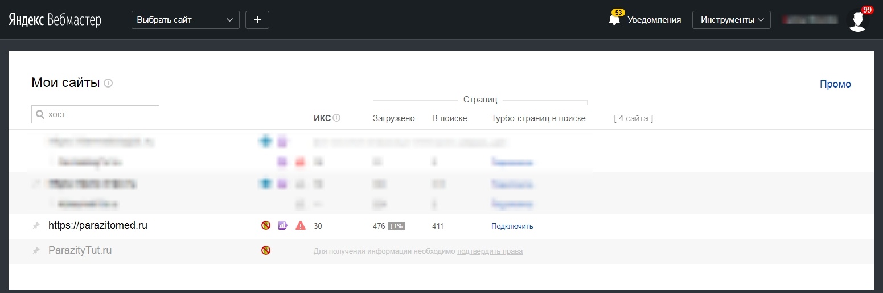
Task: Pin the parazitomed.ru site
Action: 36,226
